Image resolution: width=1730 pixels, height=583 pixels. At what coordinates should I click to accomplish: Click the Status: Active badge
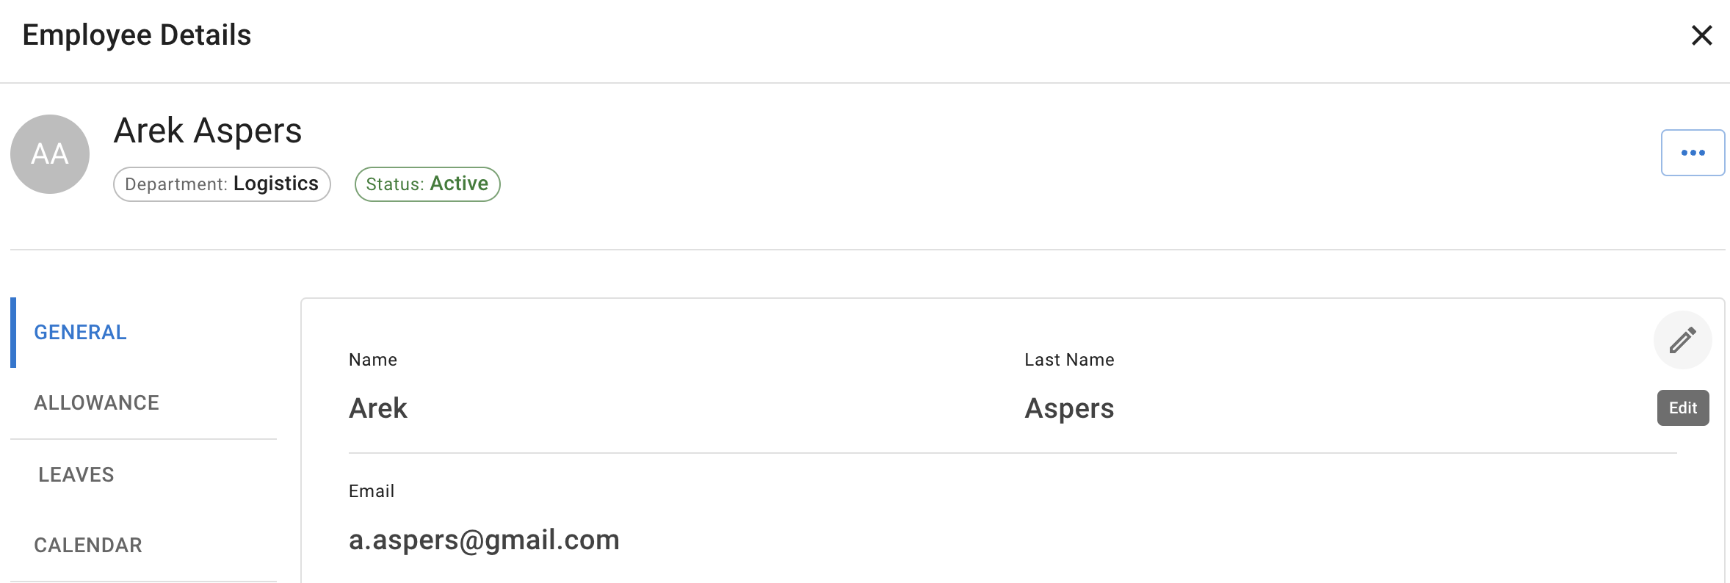click(x=427, y=184)
